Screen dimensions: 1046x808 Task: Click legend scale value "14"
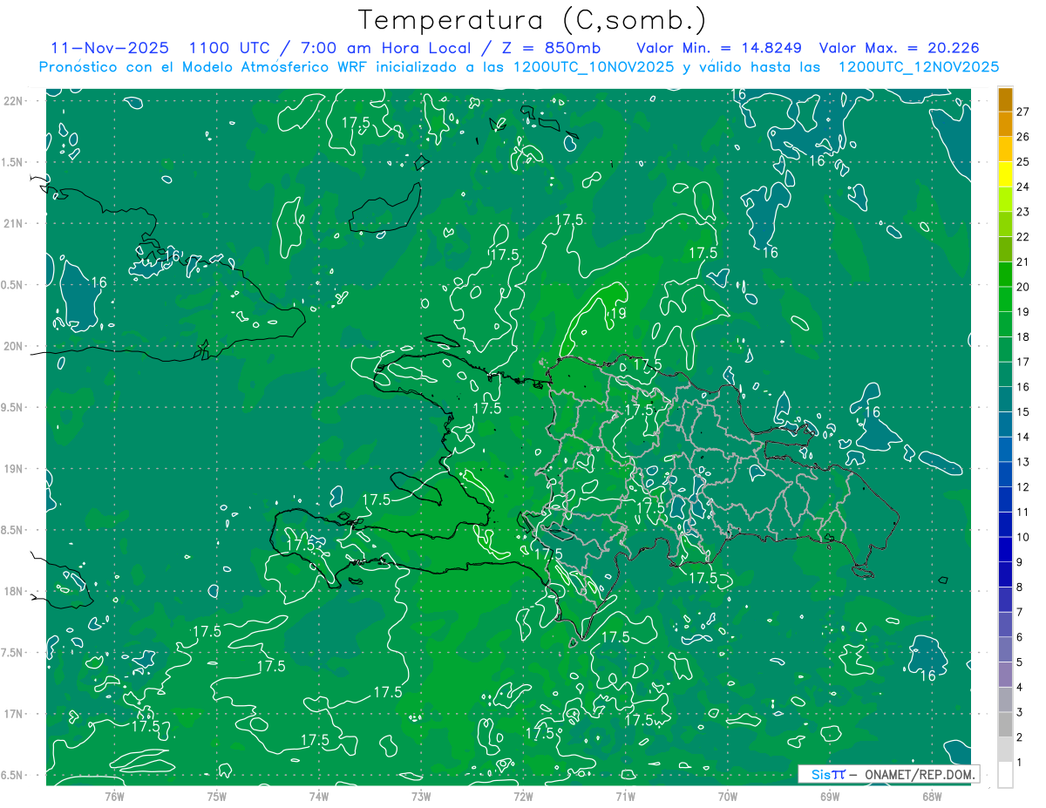click(1023, 437)
